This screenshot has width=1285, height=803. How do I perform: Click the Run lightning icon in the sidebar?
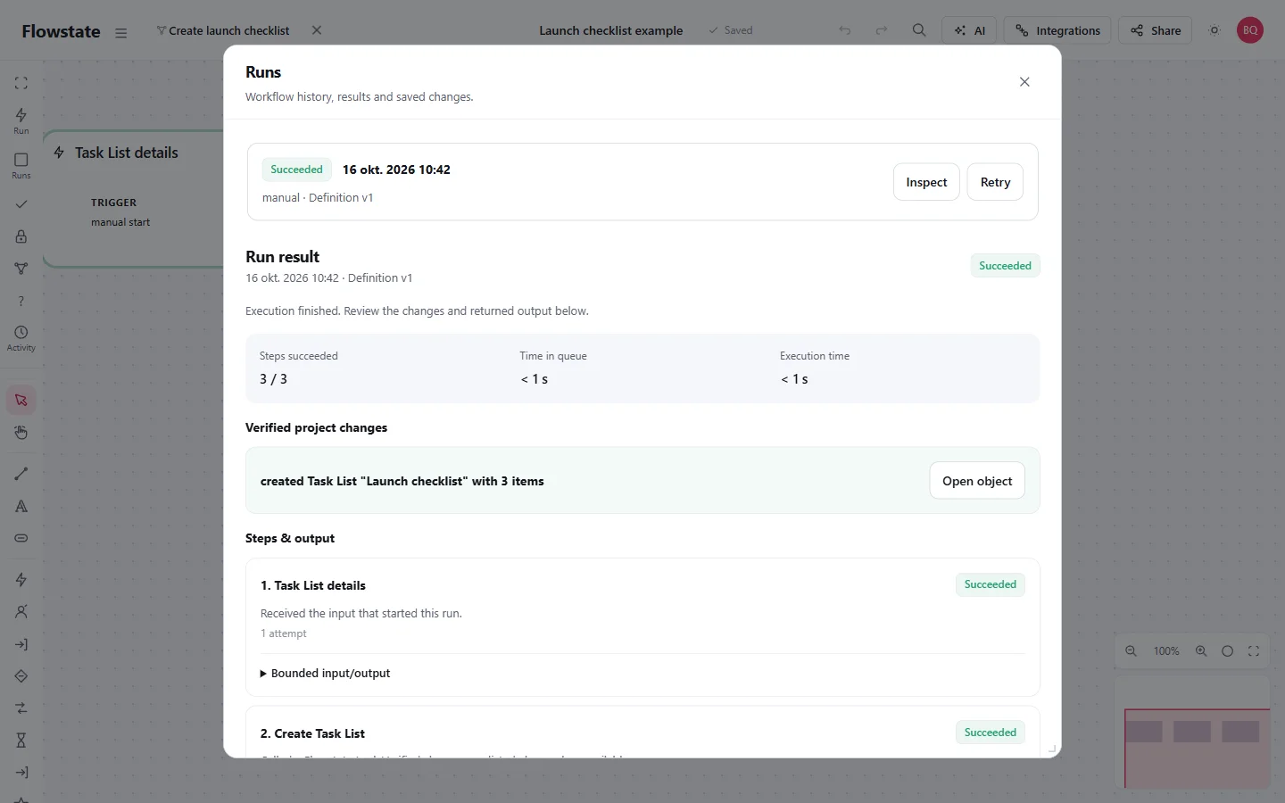tap(21, 120)
